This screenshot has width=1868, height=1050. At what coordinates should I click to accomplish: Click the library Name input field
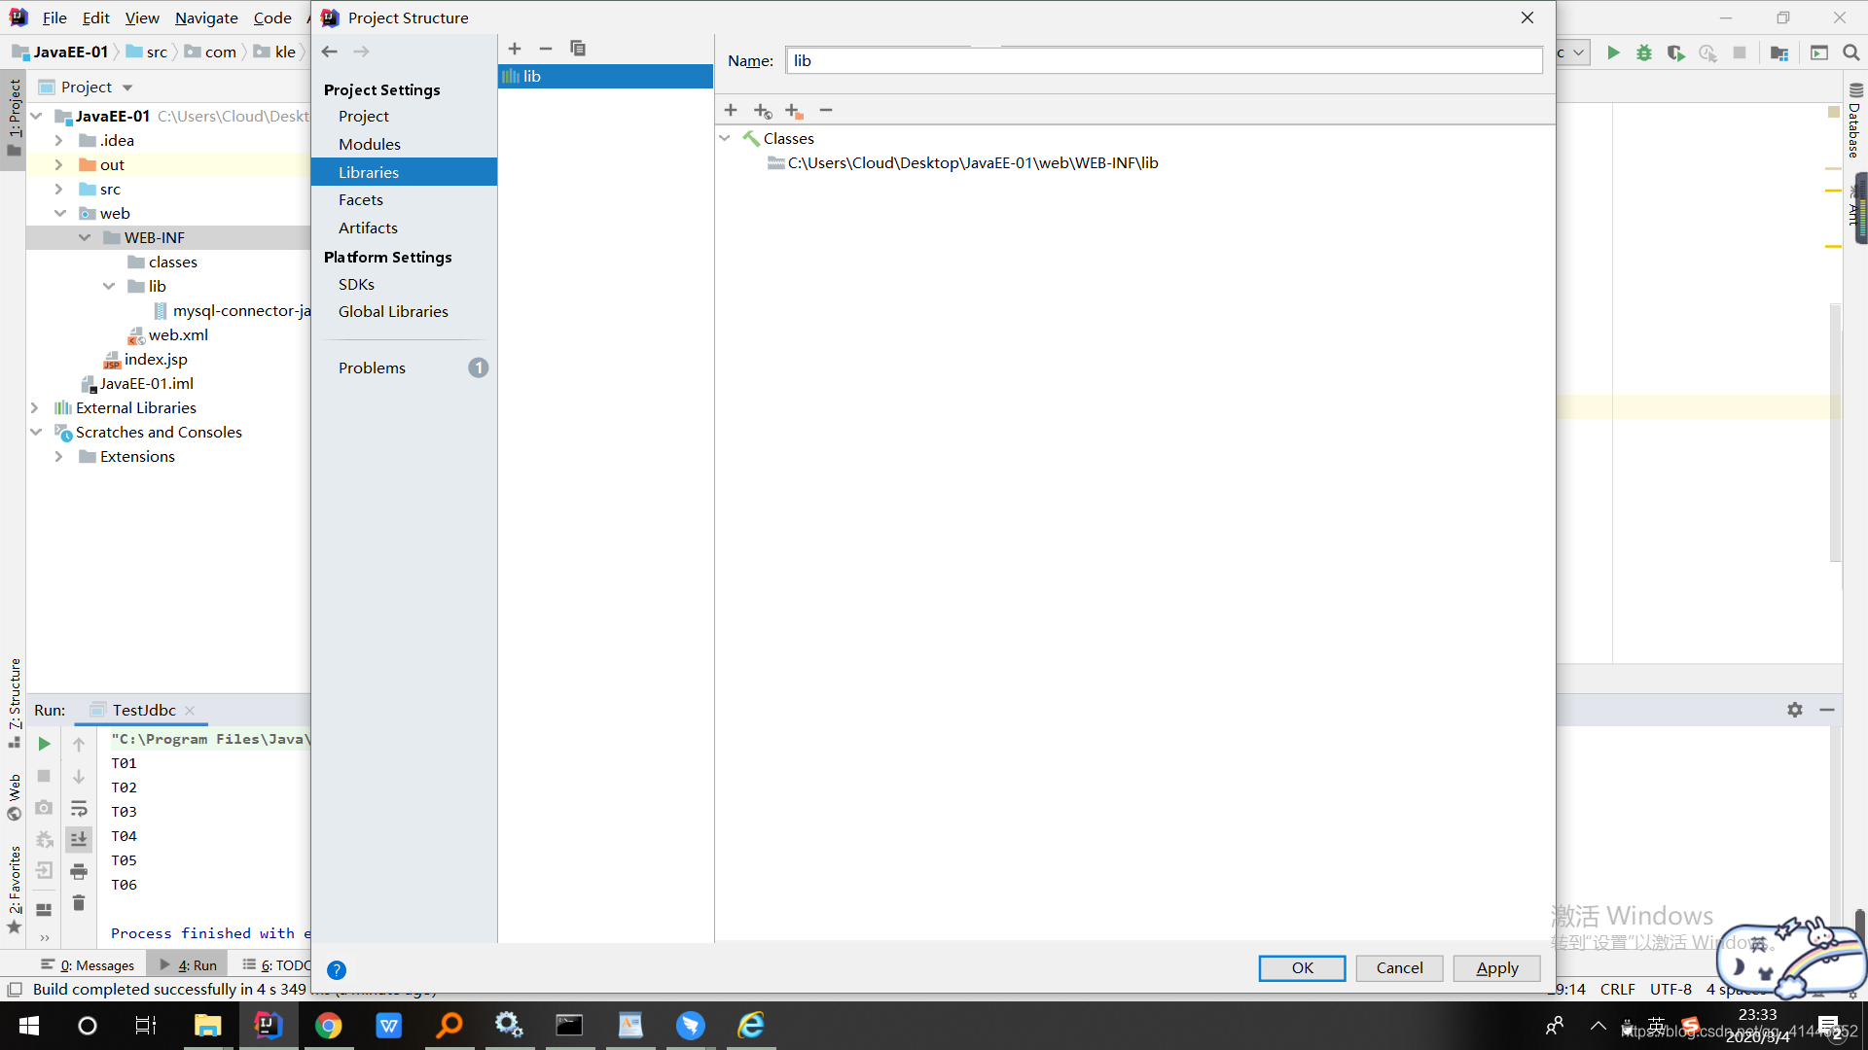(1164, 60)
